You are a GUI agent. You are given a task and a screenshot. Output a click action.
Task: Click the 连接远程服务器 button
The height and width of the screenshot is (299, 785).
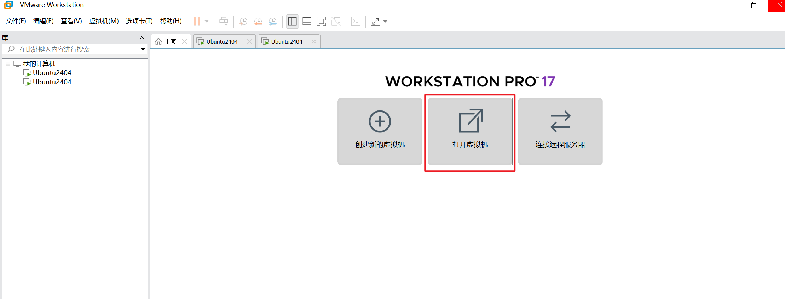point(560,131)
